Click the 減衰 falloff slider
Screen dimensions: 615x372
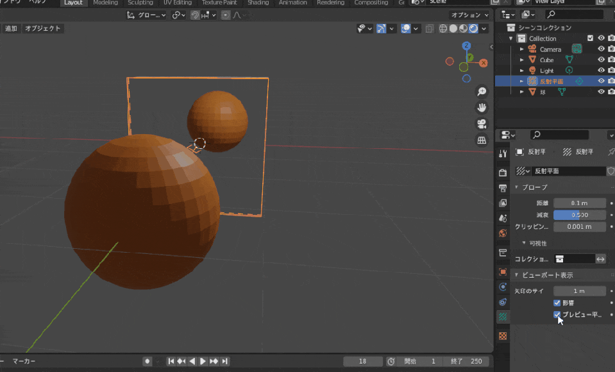pyautogui.click(x=579, y=215)
